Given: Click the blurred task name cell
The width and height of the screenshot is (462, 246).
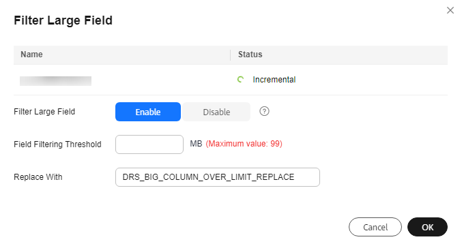Looking at the screenshot, I should click(55, 81).
